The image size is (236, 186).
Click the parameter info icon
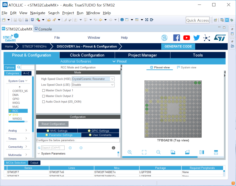coord(113,148)
